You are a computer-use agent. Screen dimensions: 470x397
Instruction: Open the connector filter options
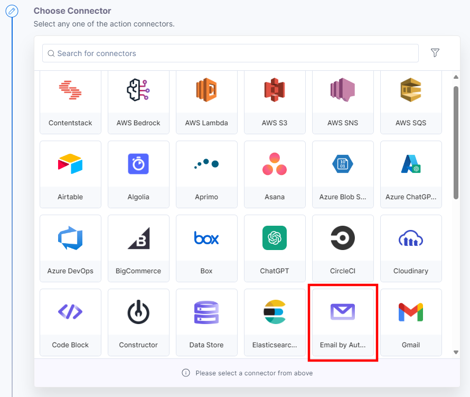435,53
